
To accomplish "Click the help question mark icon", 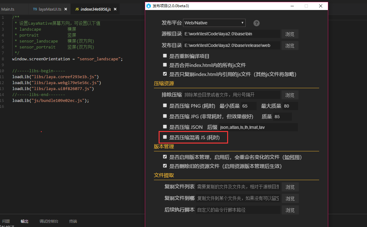I will 257,23.
